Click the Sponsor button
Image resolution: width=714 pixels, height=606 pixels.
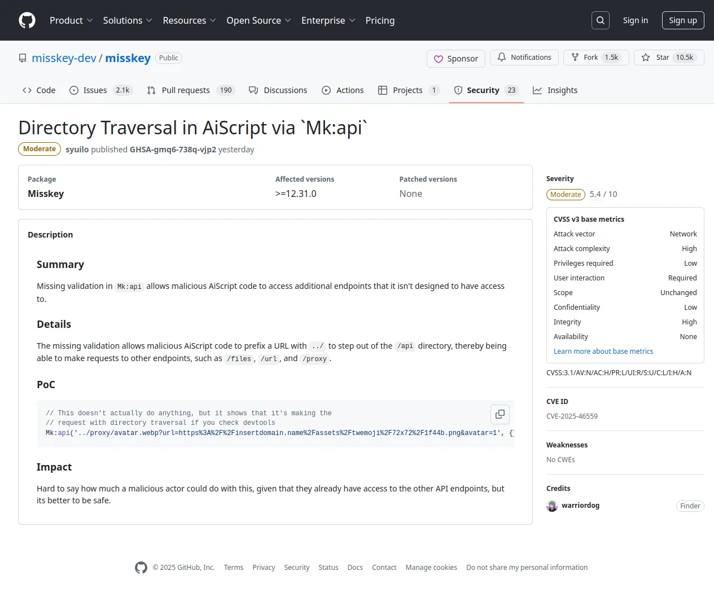point(456,59)
